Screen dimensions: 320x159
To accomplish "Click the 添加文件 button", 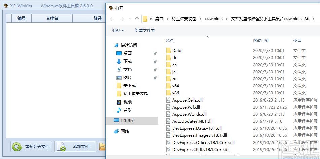I will pyautogui.click(x=75, y=146).
